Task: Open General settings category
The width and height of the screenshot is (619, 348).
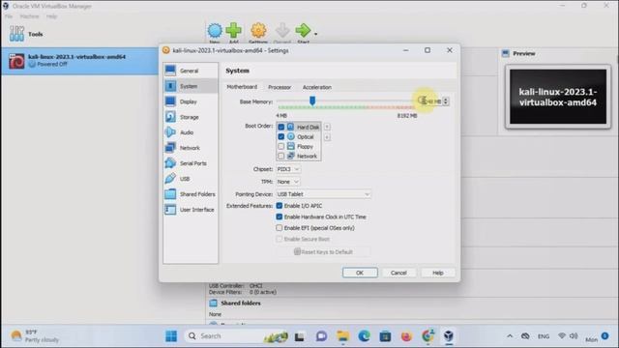Action: pyautogui.click(x=191, y=71)
